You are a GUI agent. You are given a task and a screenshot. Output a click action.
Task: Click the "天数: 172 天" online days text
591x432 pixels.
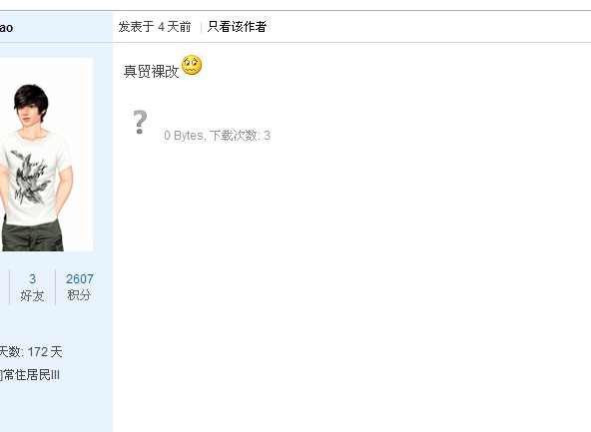pyautogui.click(x=31, y=352)
